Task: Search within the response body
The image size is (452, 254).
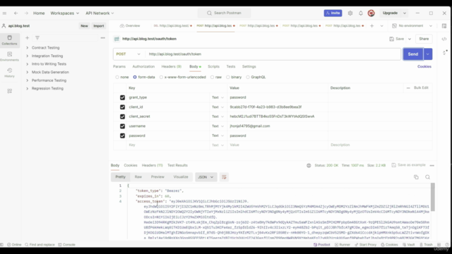Action: tap(427, 177)
